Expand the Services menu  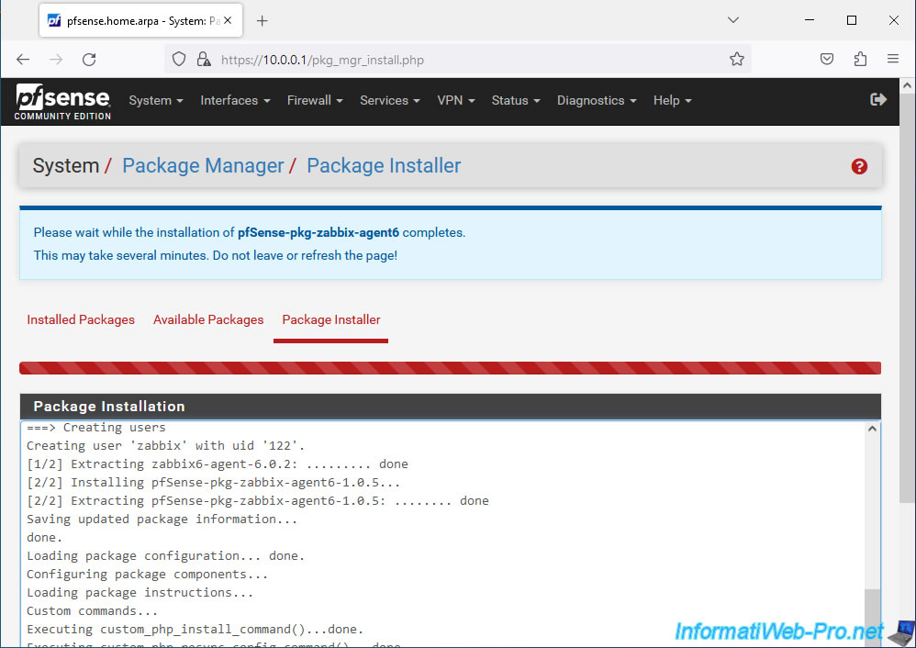click(x=390, y=100)
